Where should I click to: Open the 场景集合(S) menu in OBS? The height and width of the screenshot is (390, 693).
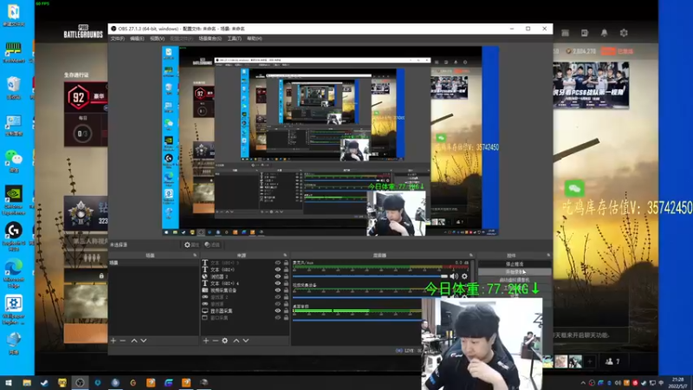point(210,38)
